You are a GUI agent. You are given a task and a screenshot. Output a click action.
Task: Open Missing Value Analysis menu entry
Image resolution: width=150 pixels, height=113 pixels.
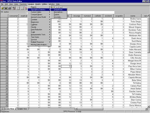39,45
